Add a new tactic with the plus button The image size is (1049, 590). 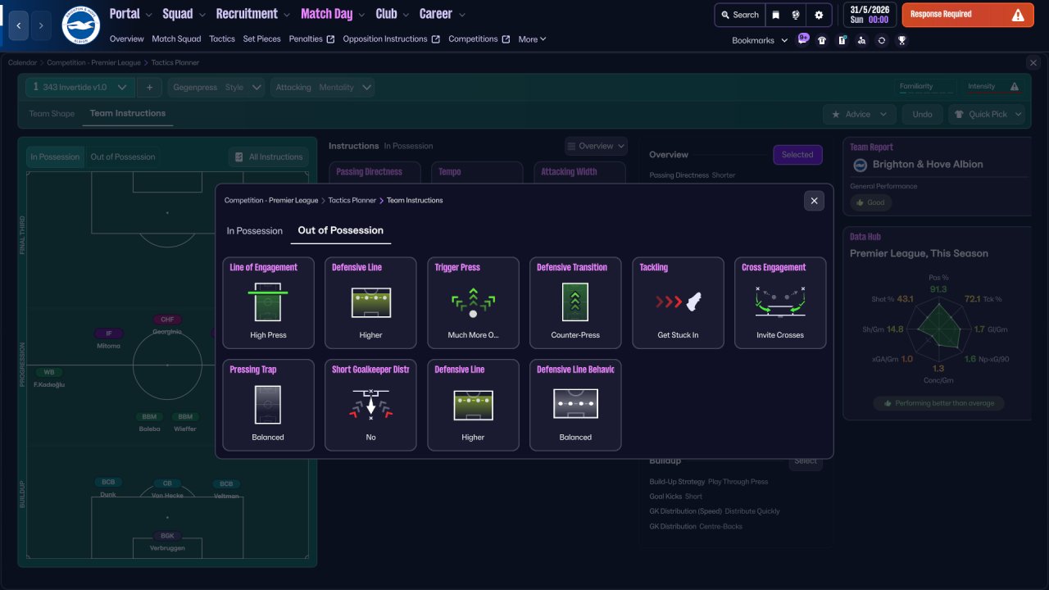point(150,88)
